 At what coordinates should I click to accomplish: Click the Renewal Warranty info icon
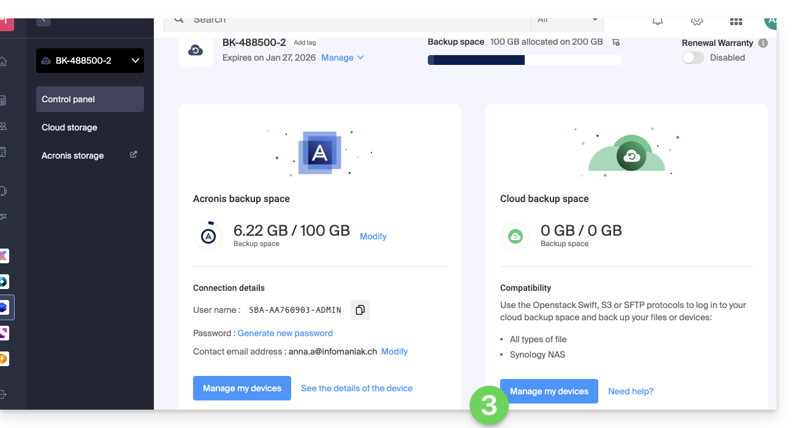click(763, 43)
